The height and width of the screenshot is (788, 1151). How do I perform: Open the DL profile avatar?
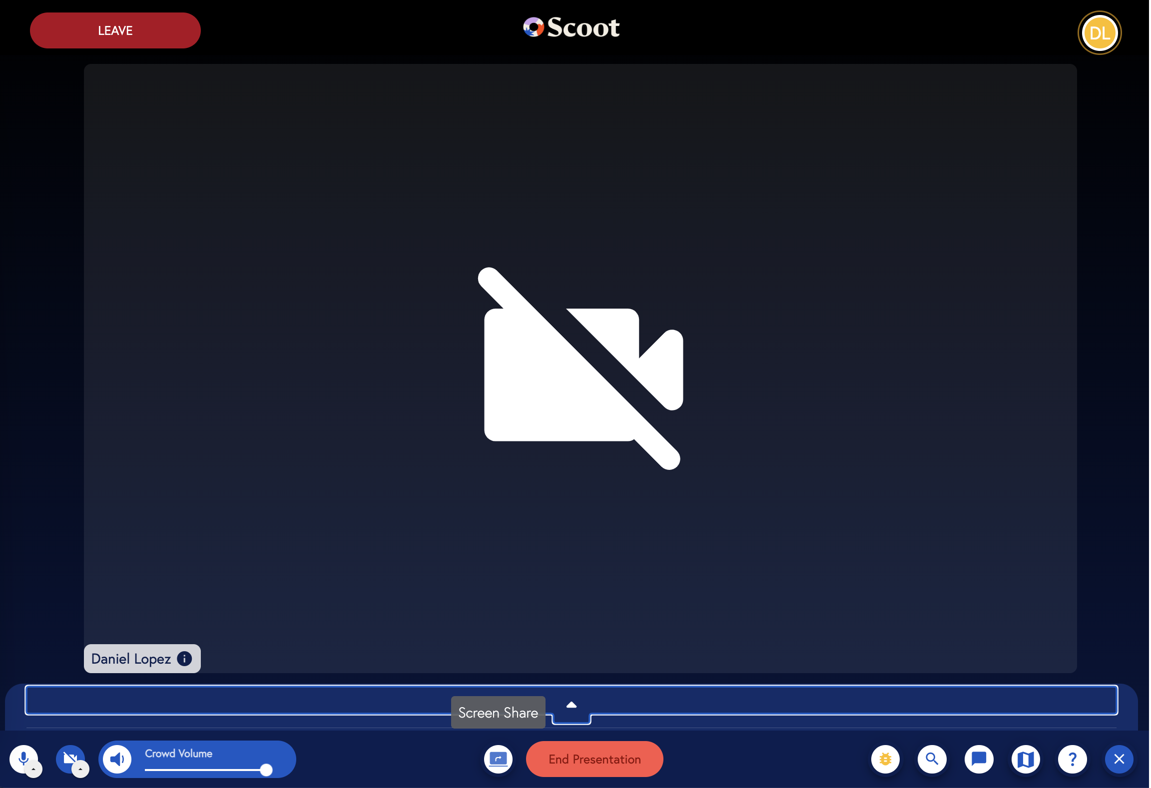[1100, 33]
